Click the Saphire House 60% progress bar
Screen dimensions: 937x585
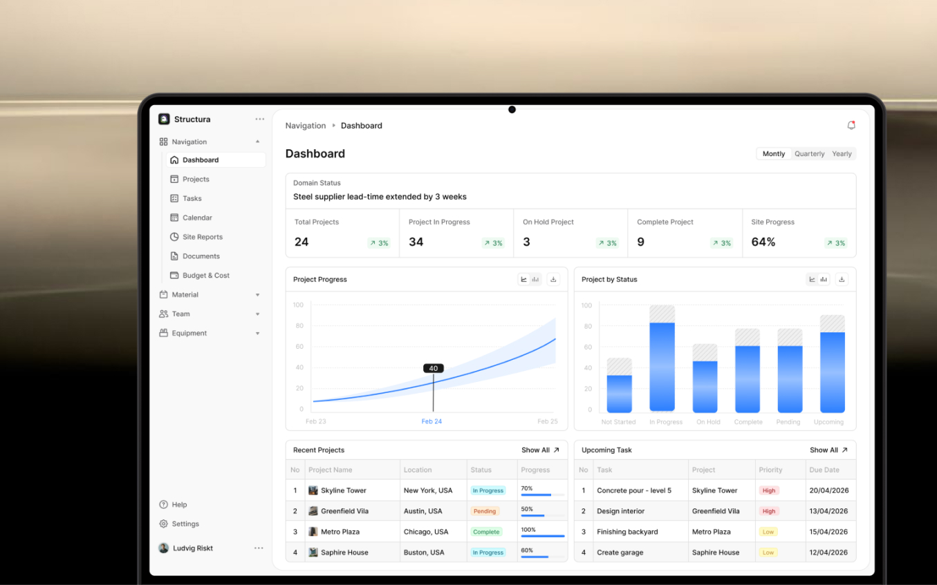point(543,557)
